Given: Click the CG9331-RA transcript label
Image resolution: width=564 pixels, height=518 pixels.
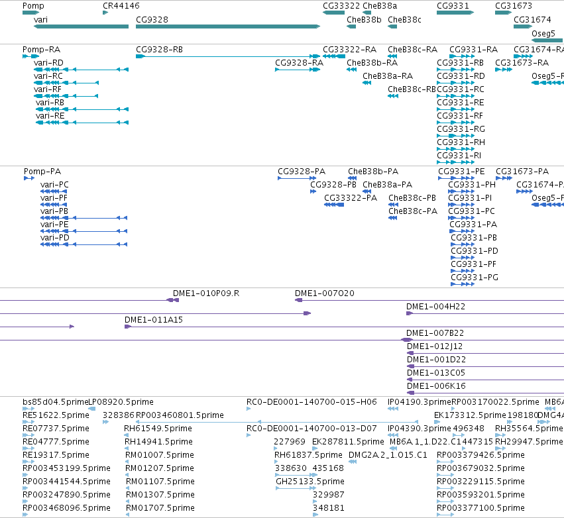Looking at the screenshot, I should point(474,50).
